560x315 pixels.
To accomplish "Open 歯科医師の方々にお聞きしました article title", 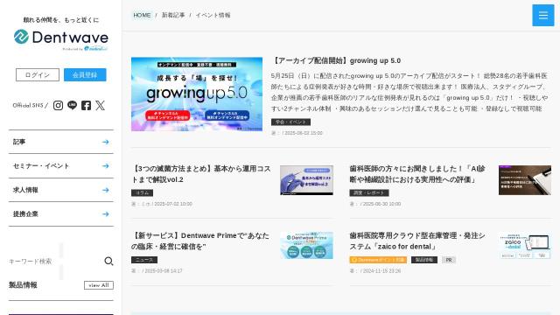I will coord(417,174).
